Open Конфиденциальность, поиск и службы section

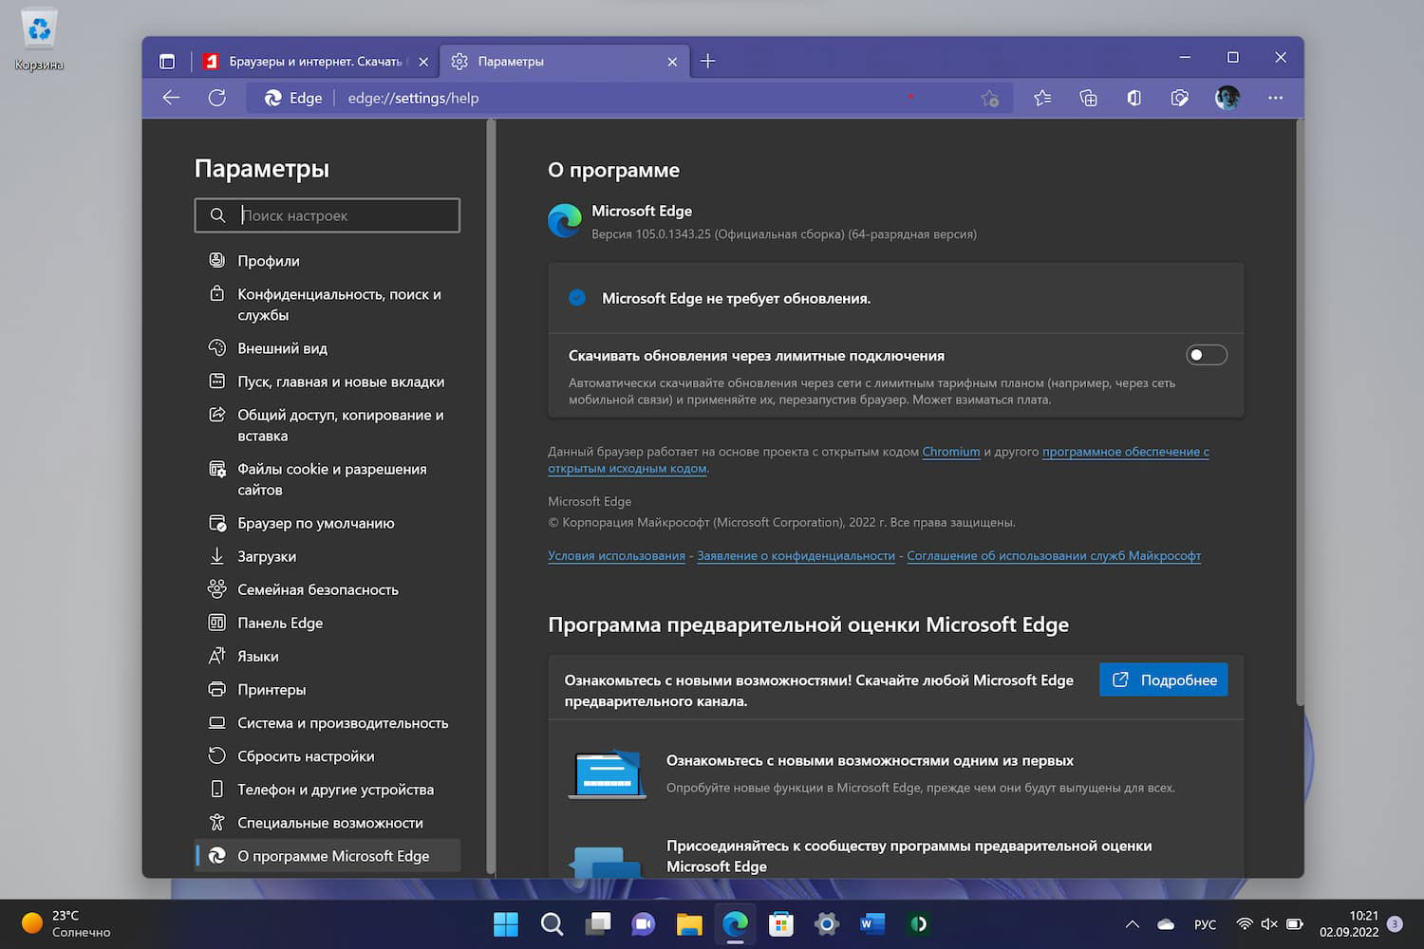tap(328, 305)
